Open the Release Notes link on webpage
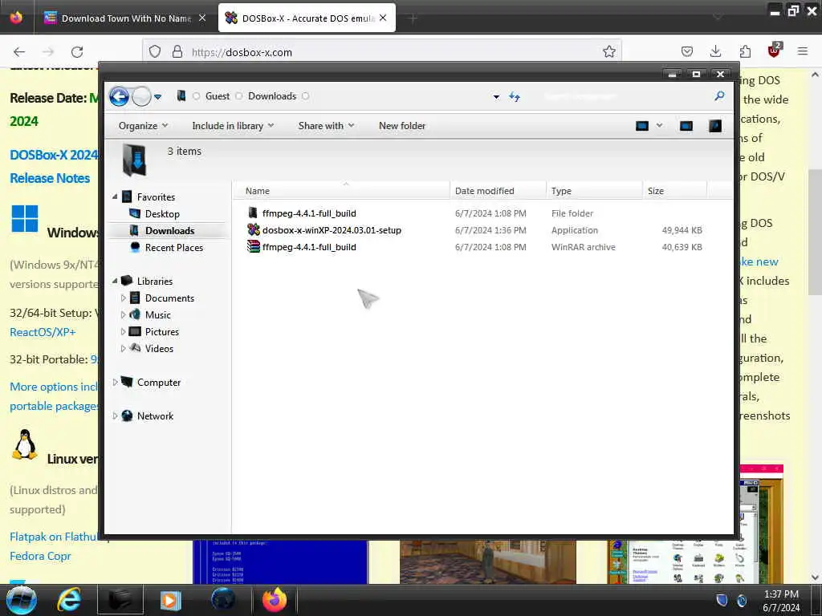Viewport: 822px width, 616px height. (x=50, y=178)
